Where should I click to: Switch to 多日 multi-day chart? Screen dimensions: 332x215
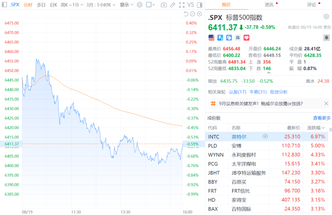pos(41,5)
